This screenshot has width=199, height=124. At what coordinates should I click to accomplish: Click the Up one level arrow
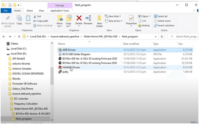(x=19, y=37)
